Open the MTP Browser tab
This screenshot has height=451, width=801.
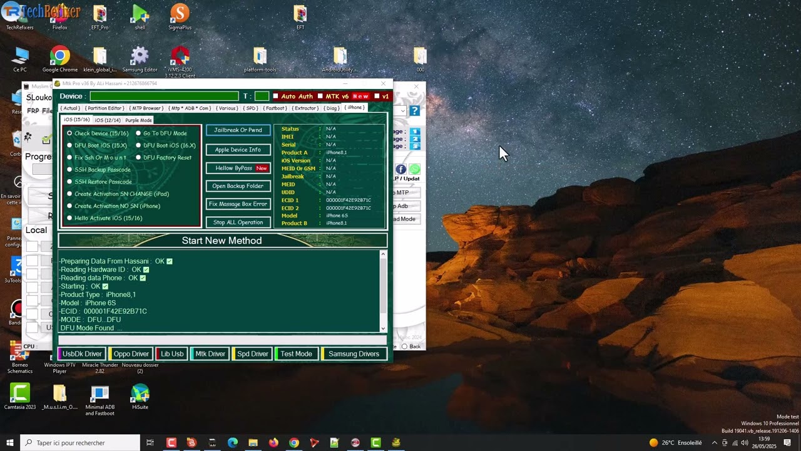point(146,108)
